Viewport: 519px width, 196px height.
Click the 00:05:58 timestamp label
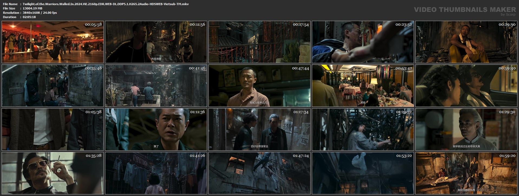(x=93, y=25)
